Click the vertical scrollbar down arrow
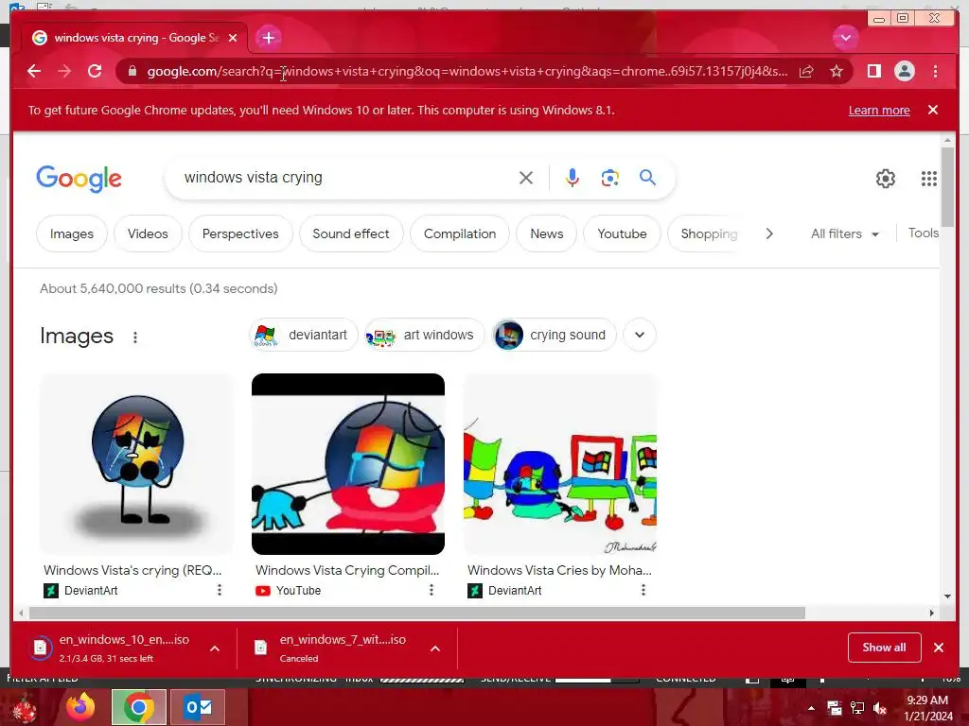 click(947, 596)
